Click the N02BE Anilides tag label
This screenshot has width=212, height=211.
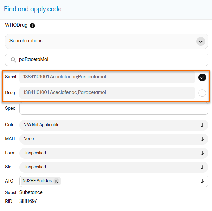coord(37,181)
